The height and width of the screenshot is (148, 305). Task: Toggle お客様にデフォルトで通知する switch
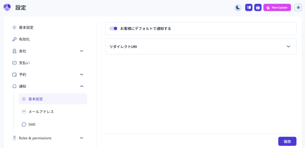pos(113,28)
